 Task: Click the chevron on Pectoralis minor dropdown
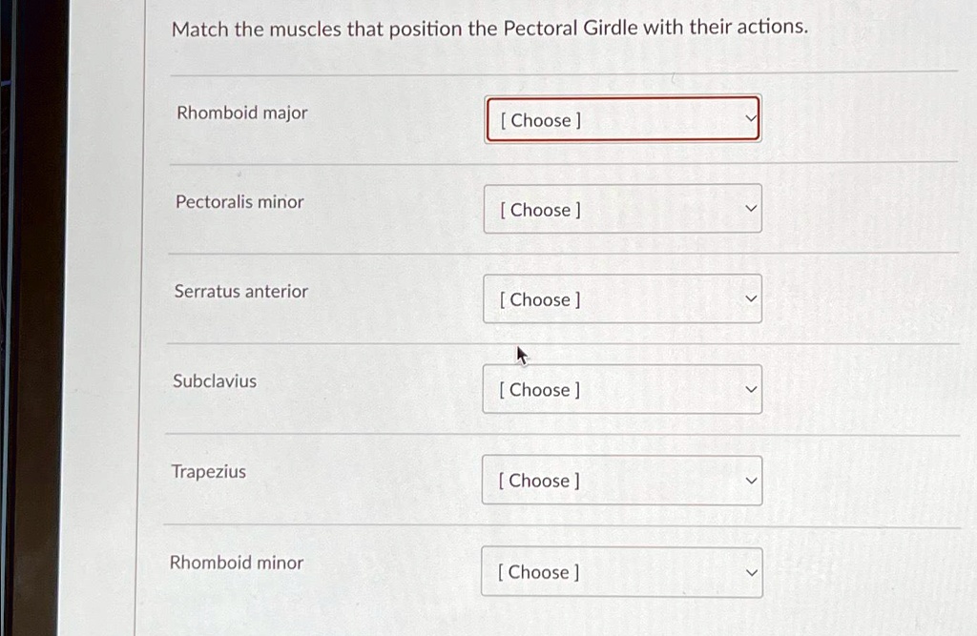(x=752, y=209)
